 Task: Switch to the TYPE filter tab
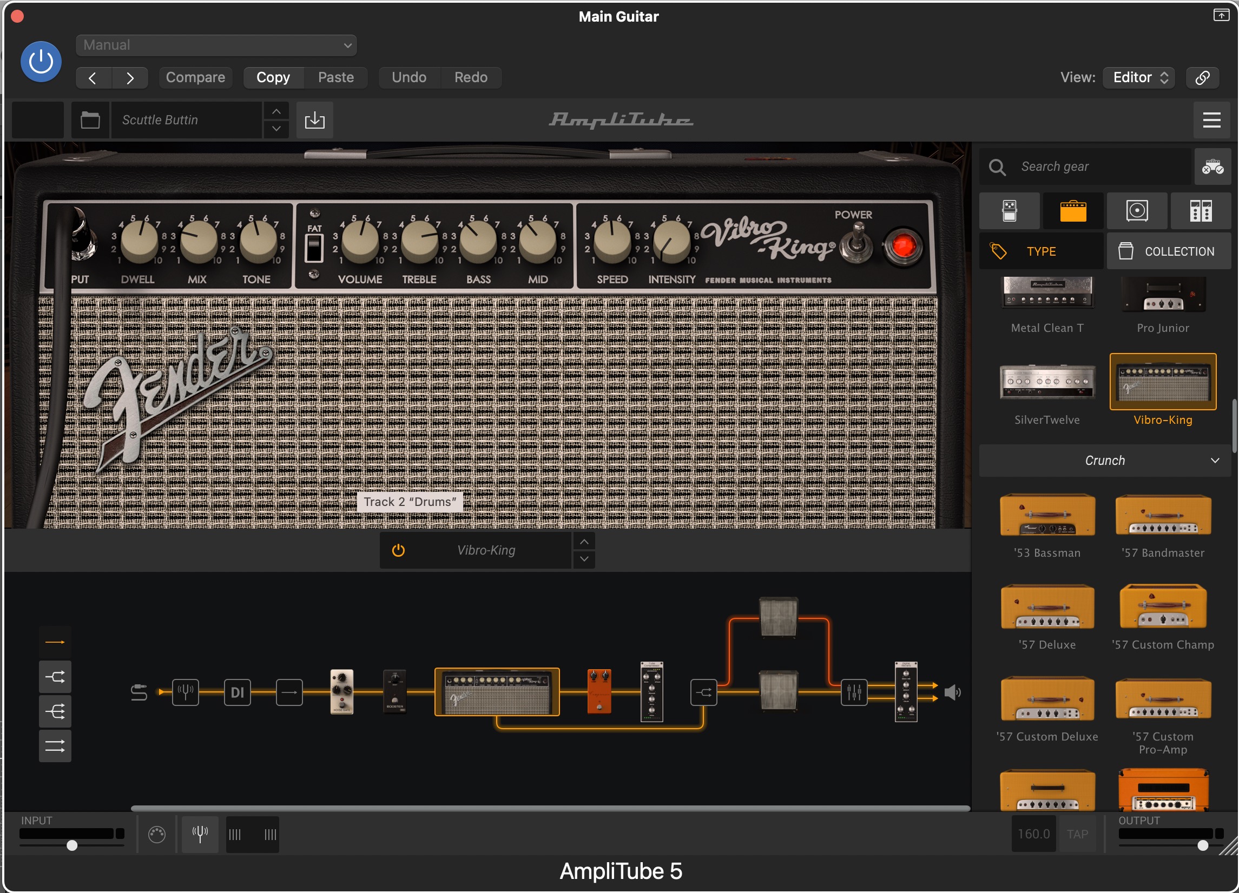point(1040,251)
